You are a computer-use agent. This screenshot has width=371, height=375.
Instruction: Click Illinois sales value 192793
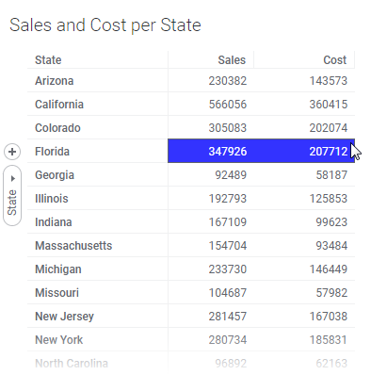pyautogui.click(x=228, y=199)
